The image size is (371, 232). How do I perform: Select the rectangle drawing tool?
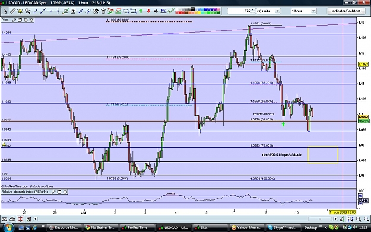tap(133, 11)
